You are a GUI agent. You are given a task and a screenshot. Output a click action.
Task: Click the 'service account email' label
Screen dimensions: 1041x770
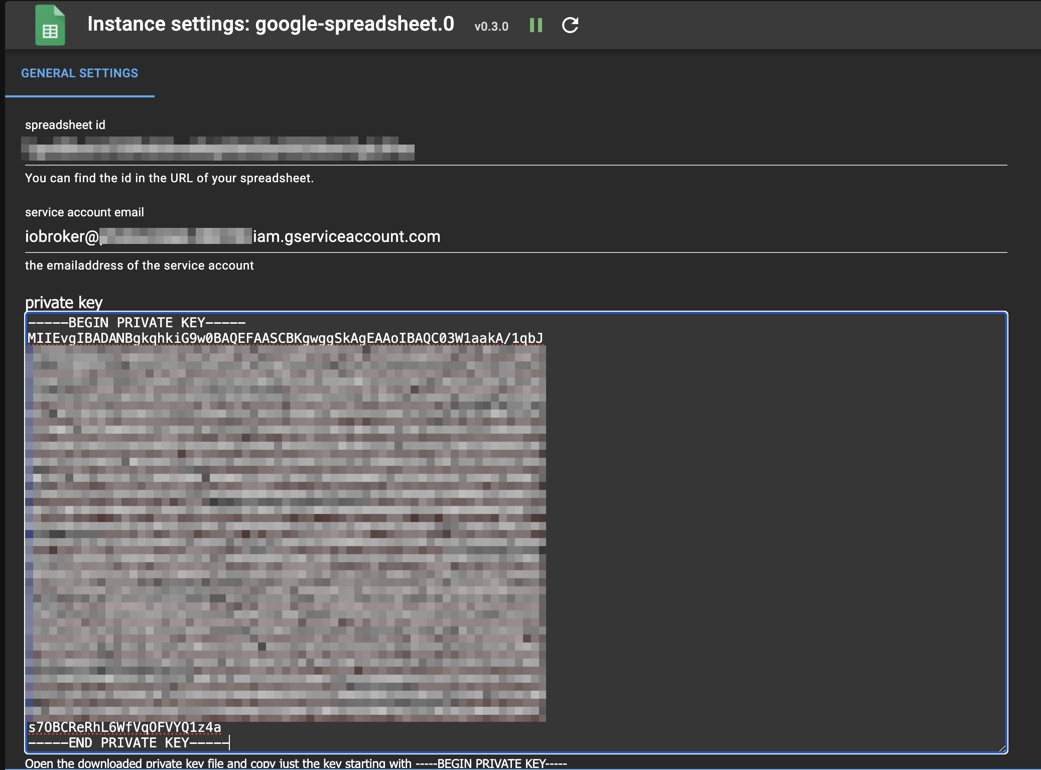pyautogui.click(x=84, y=212)
